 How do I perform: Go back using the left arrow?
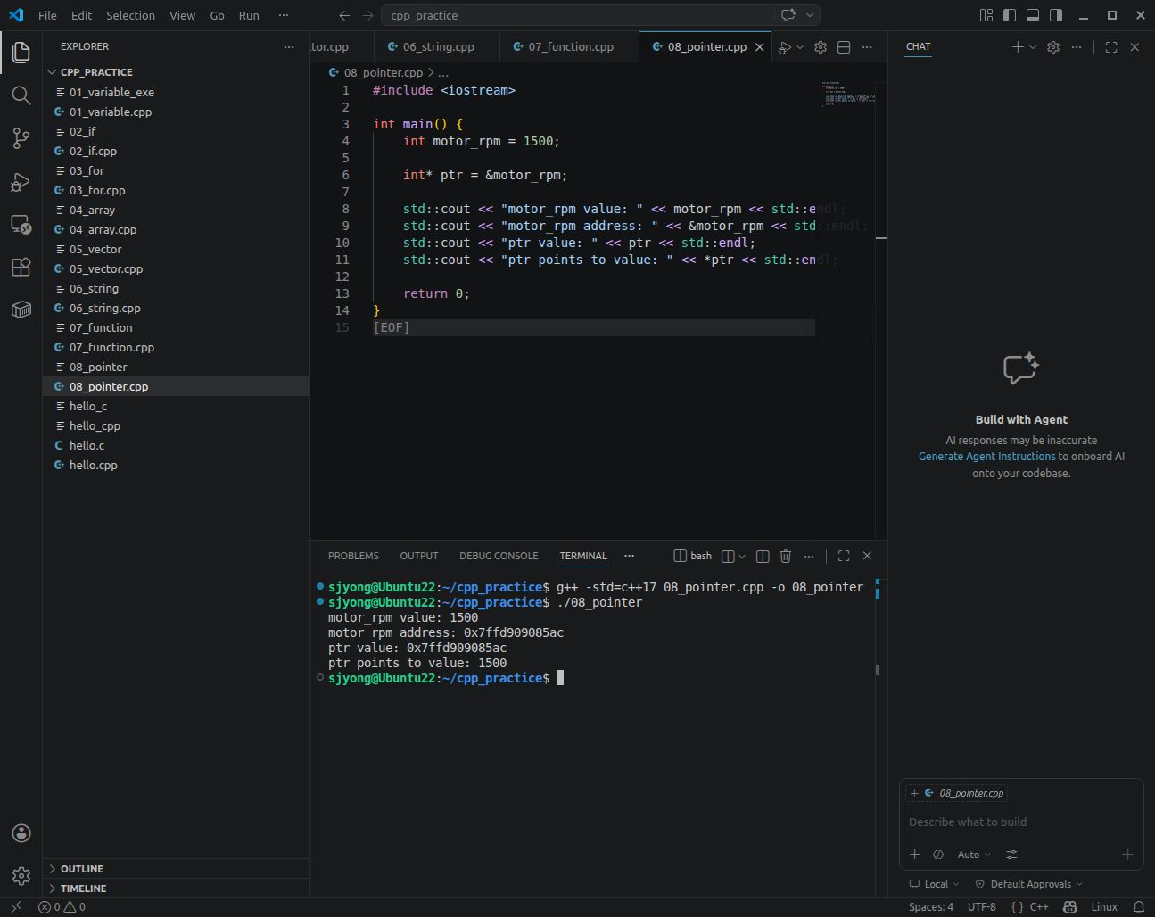345,15
